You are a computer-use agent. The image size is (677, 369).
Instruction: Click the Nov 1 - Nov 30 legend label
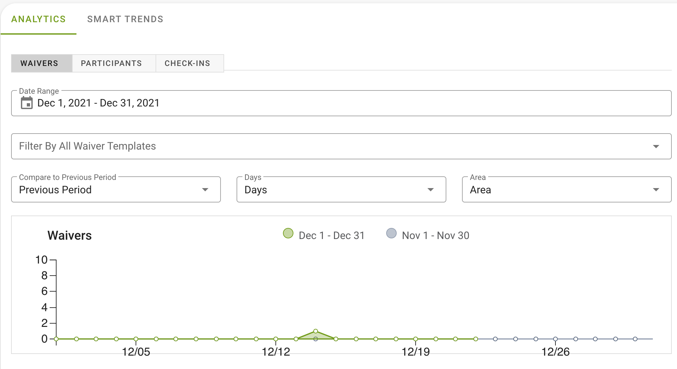pos(436,235)
